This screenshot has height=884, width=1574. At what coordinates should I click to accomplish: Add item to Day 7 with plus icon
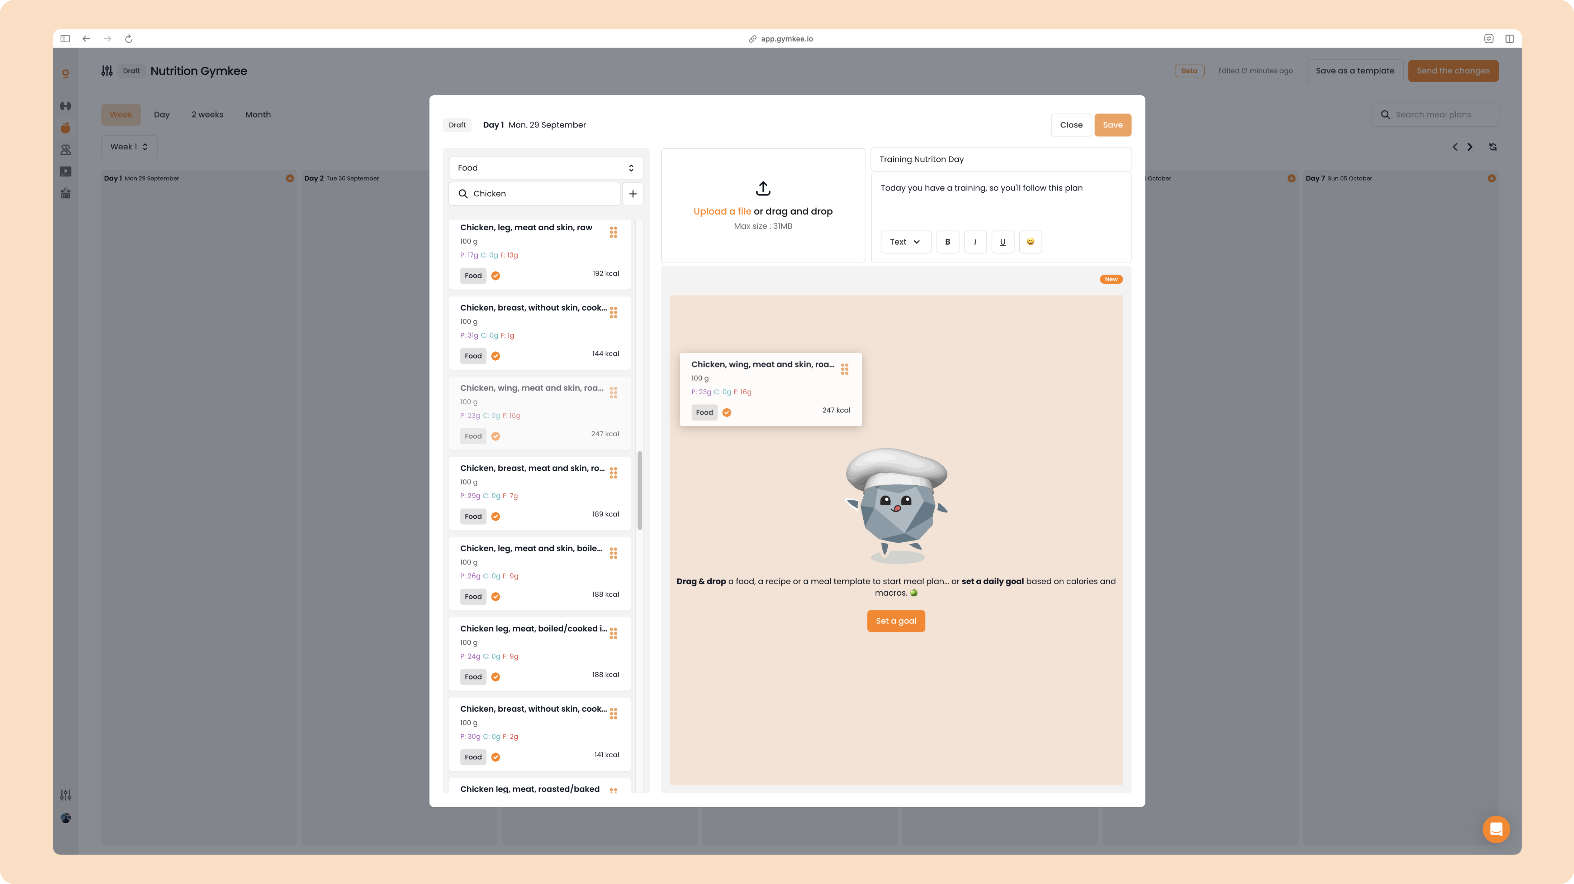click(1492, 178)
